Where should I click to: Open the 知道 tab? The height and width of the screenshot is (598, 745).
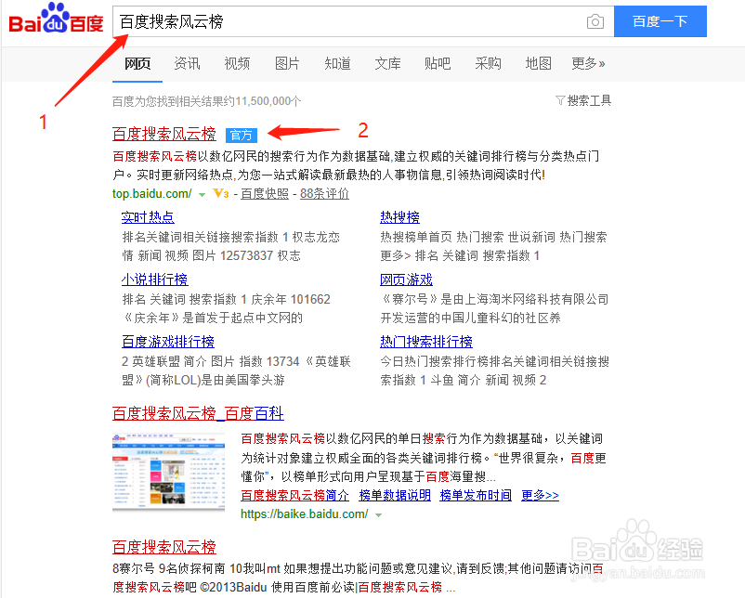point(337,63)
